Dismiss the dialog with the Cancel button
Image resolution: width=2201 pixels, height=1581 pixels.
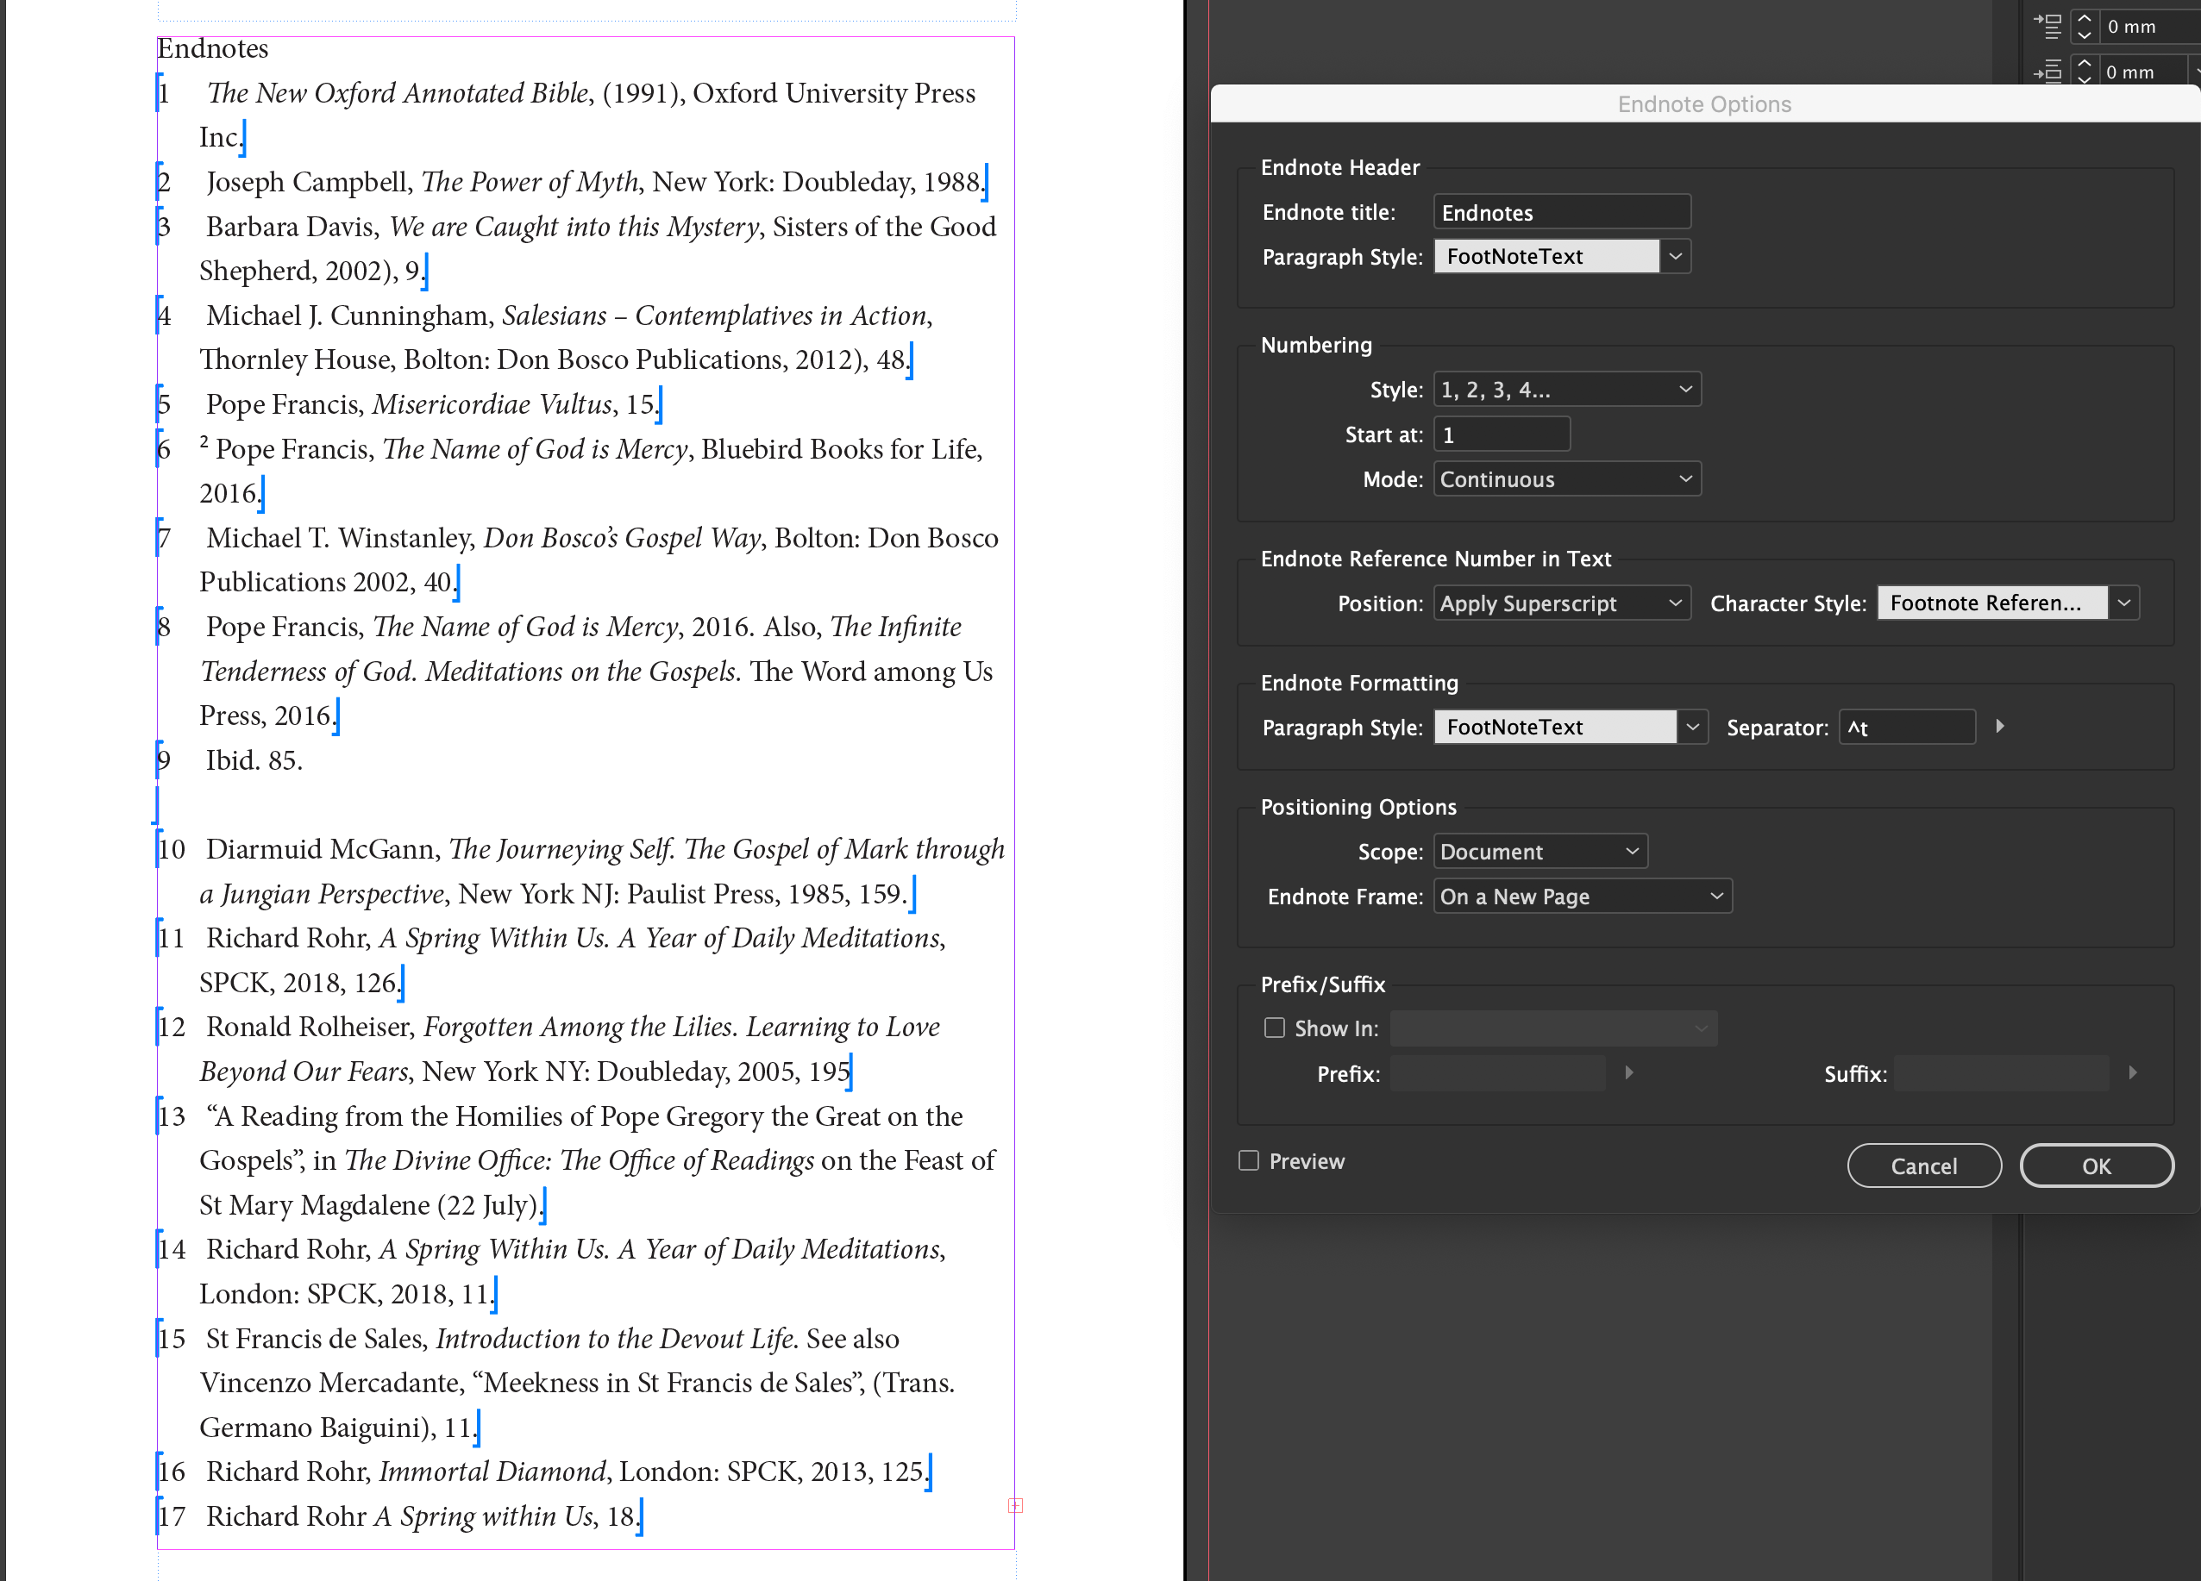(x=1923, y=1165)
